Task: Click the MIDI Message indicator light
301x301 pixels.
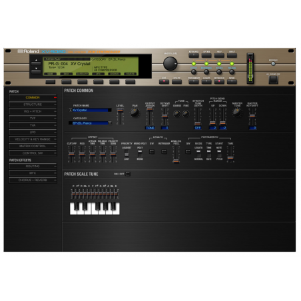Action: pos(273,64)
